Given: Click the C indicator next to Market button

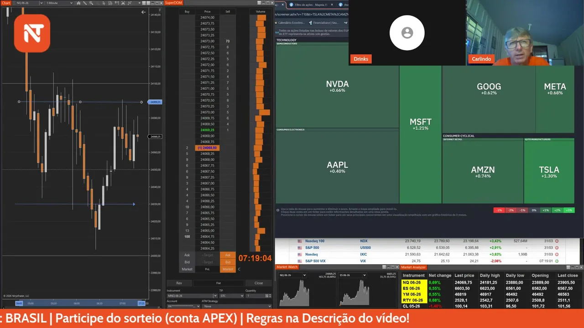Looking at the screenshot, I should click(239, 269).
